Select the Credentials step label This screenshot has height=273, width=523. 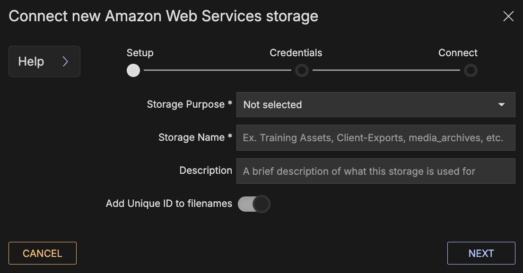click(x=296, y=53)
